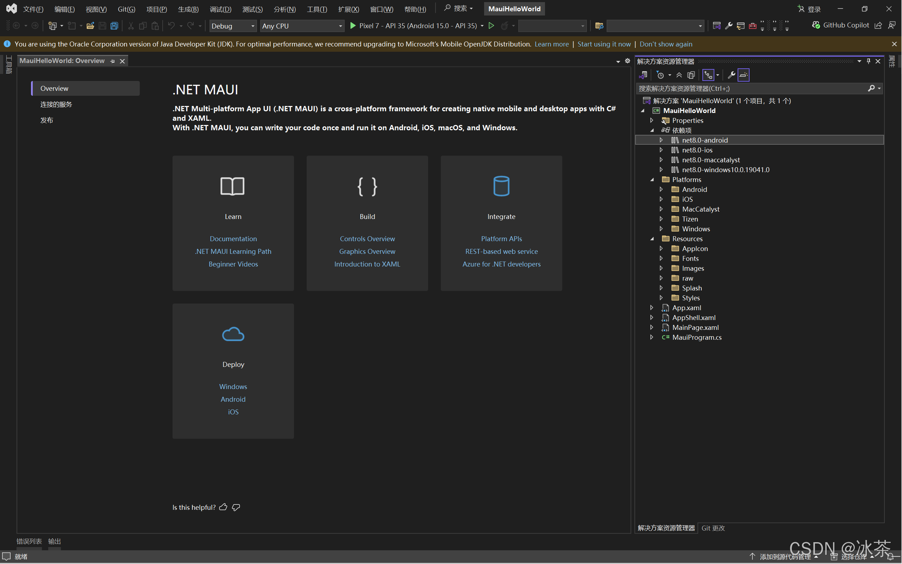Start without debugging using hollow play icon
This screenshot has height=564, width=902.
491,26
